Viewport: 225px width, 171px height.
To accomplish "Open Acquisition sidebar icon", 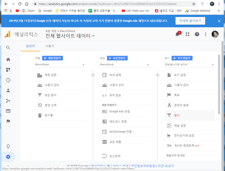I will (8, 101).
